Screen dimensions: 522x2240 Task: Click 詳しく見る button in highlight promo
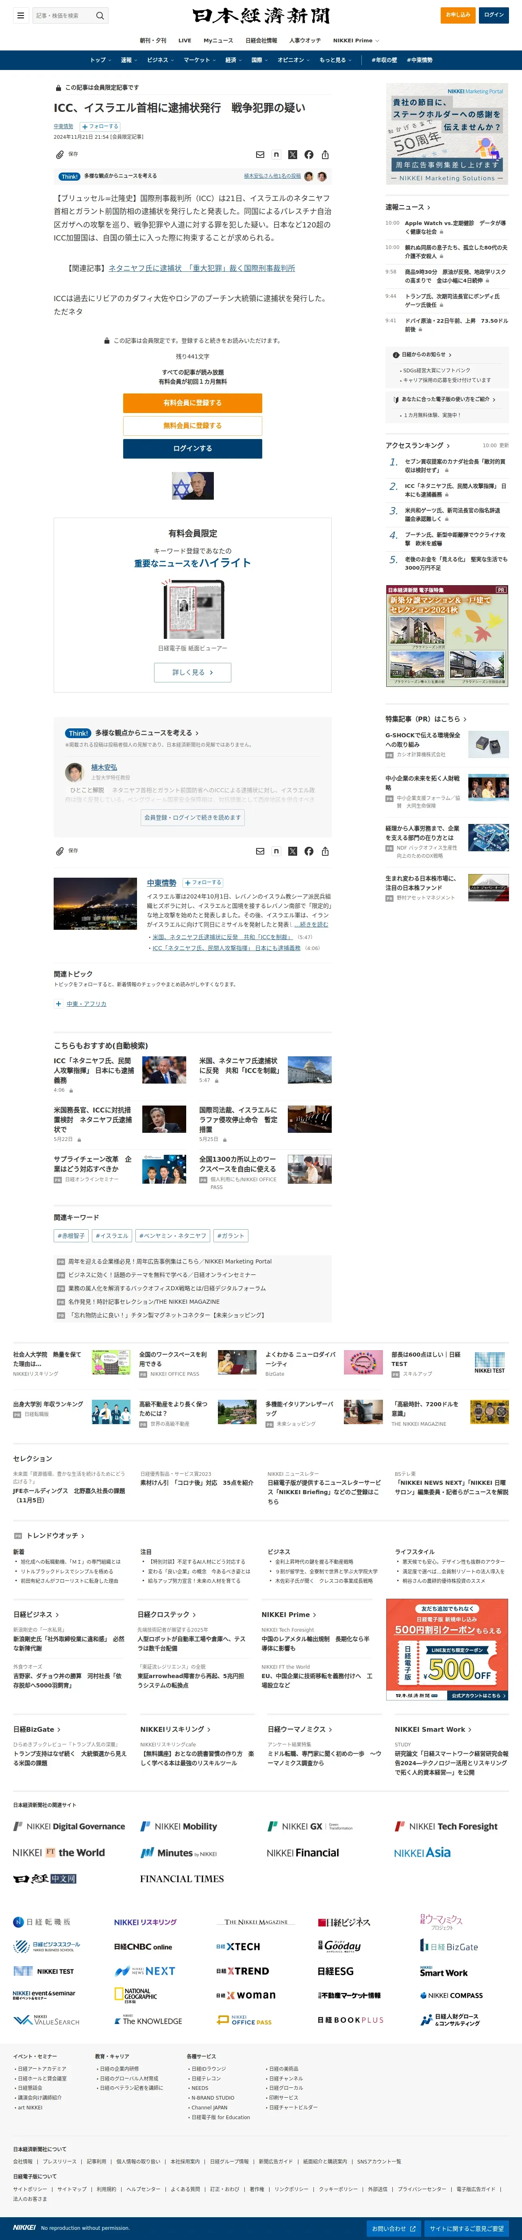[x=192, y=672]
